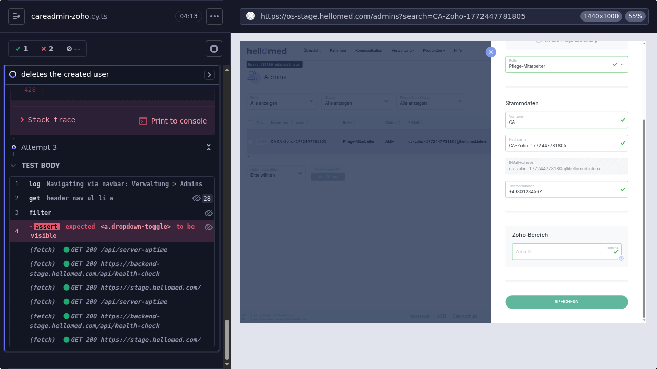Screen dimensions: 657x369
Task: Click the viewport scale 55% badge
Action: (x=635, y=16)
